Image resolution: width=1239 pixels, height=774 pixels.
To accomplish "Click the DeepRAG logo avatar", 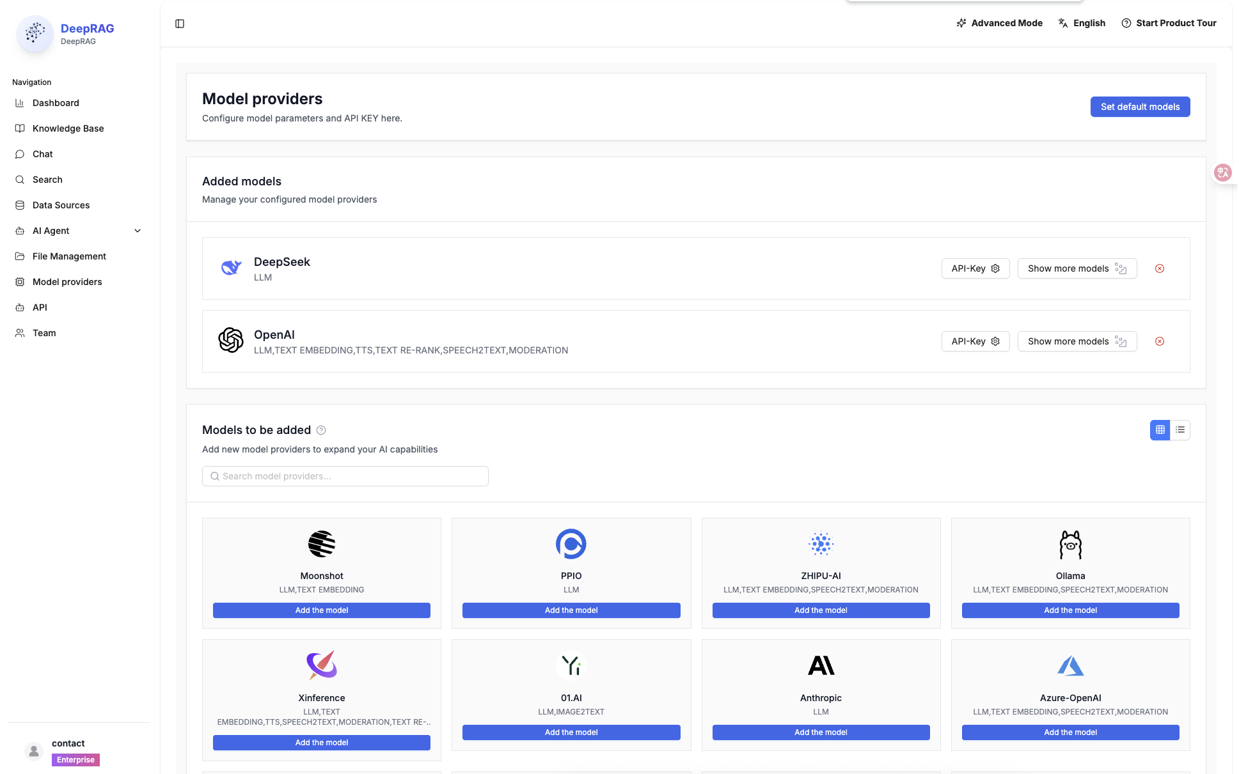I will point(35,33).
